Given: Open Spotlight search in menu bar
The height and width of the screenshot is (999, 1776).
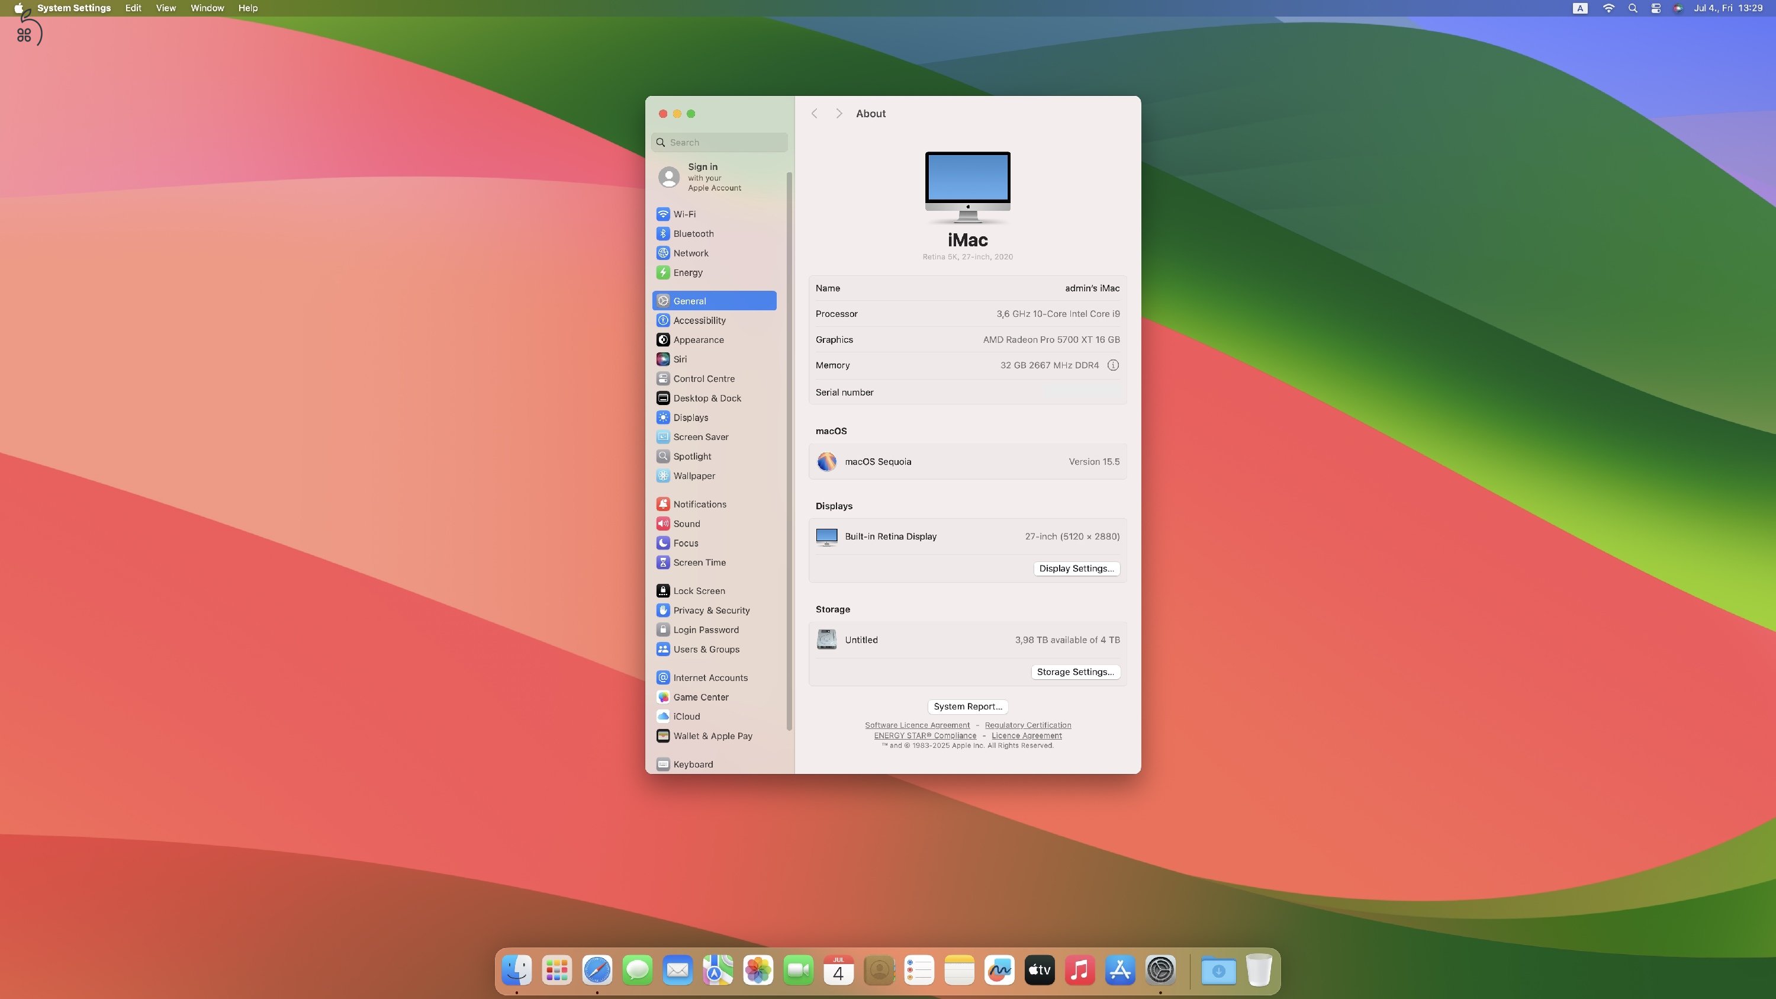Looking at the screenshot, I should coord(1633,8).
